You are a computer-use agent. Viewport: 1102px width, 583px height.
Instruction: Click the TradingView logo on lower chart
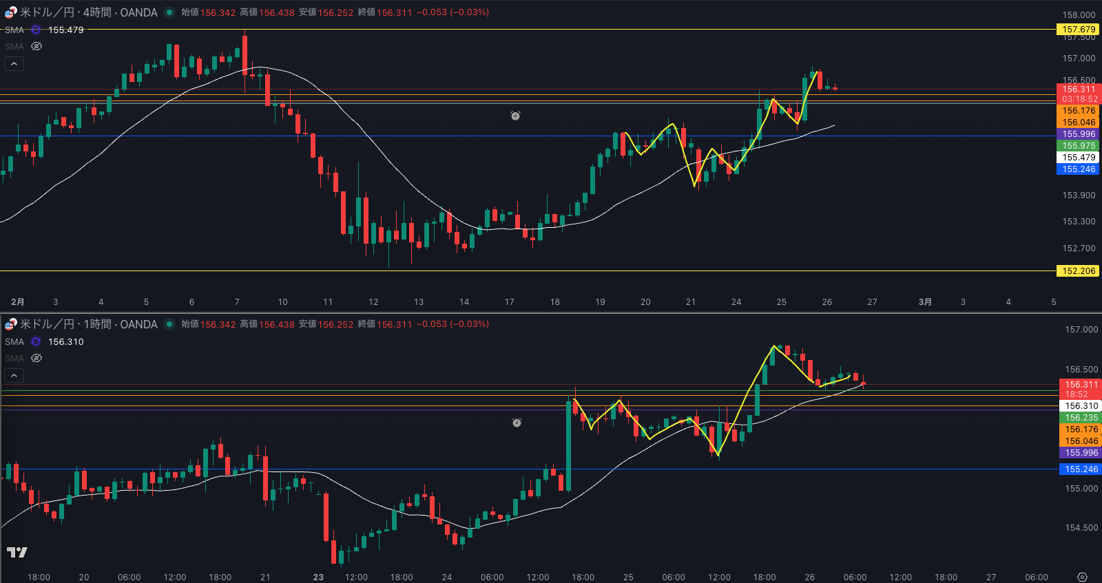[x=17, y=552]
